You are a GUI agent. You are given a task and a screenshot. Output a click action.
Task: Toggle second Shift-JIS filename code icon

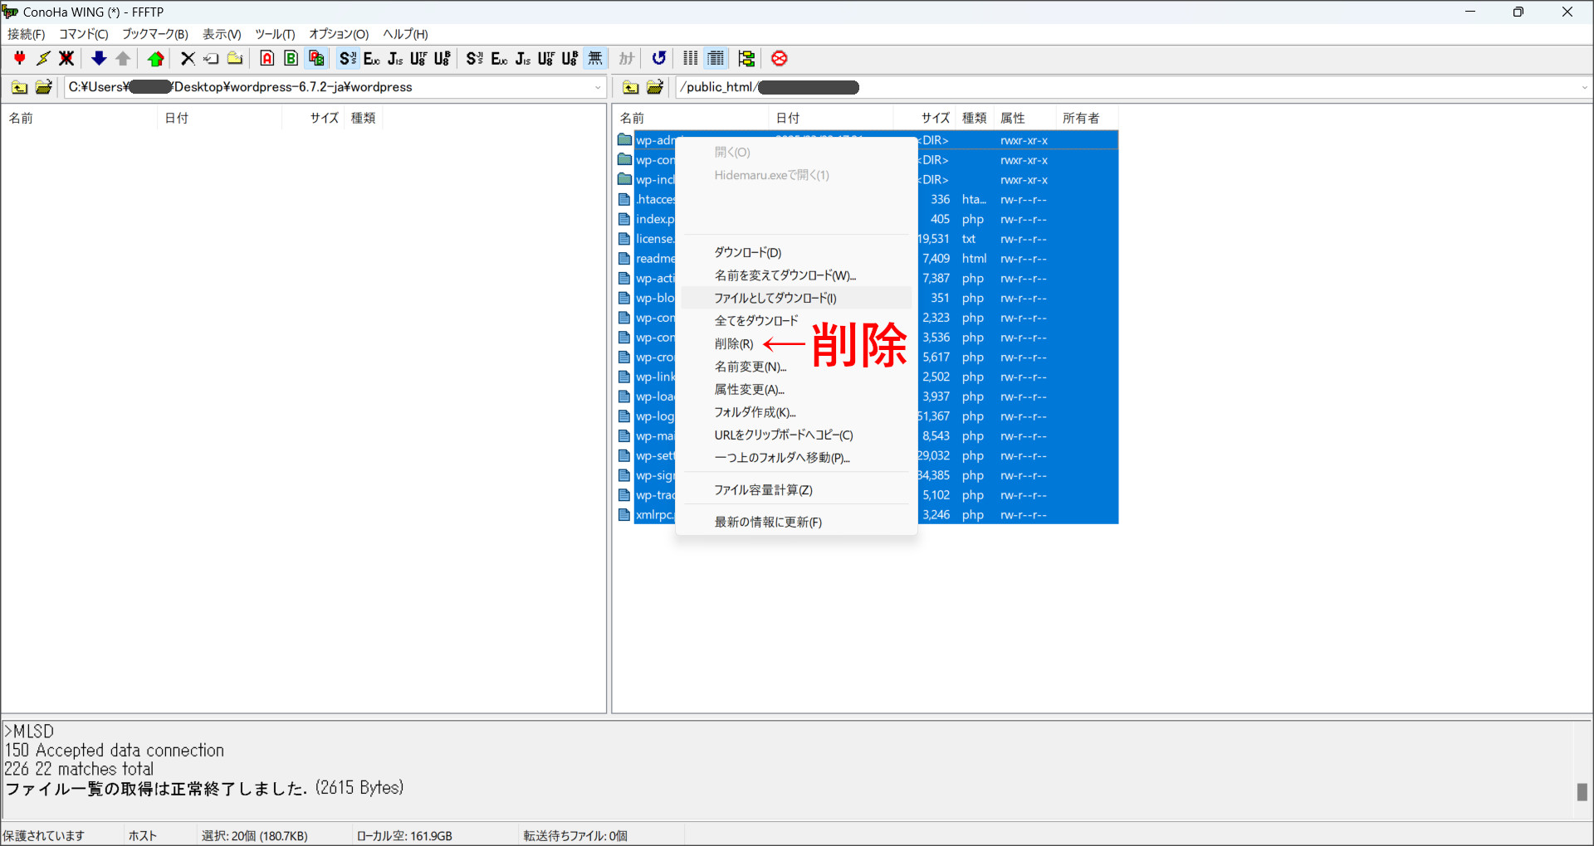(475, 58)
